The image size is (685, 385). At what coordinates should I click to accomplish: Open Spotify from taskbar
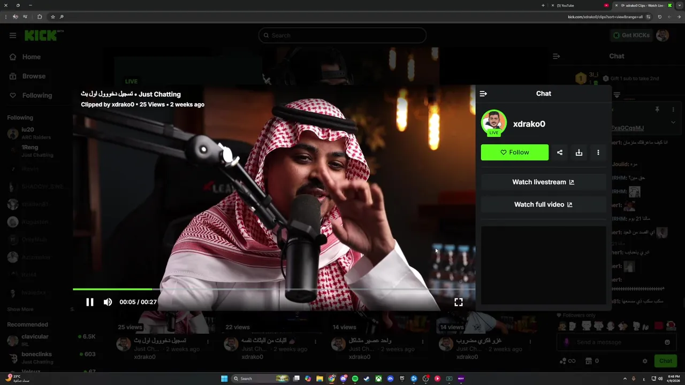355,379
